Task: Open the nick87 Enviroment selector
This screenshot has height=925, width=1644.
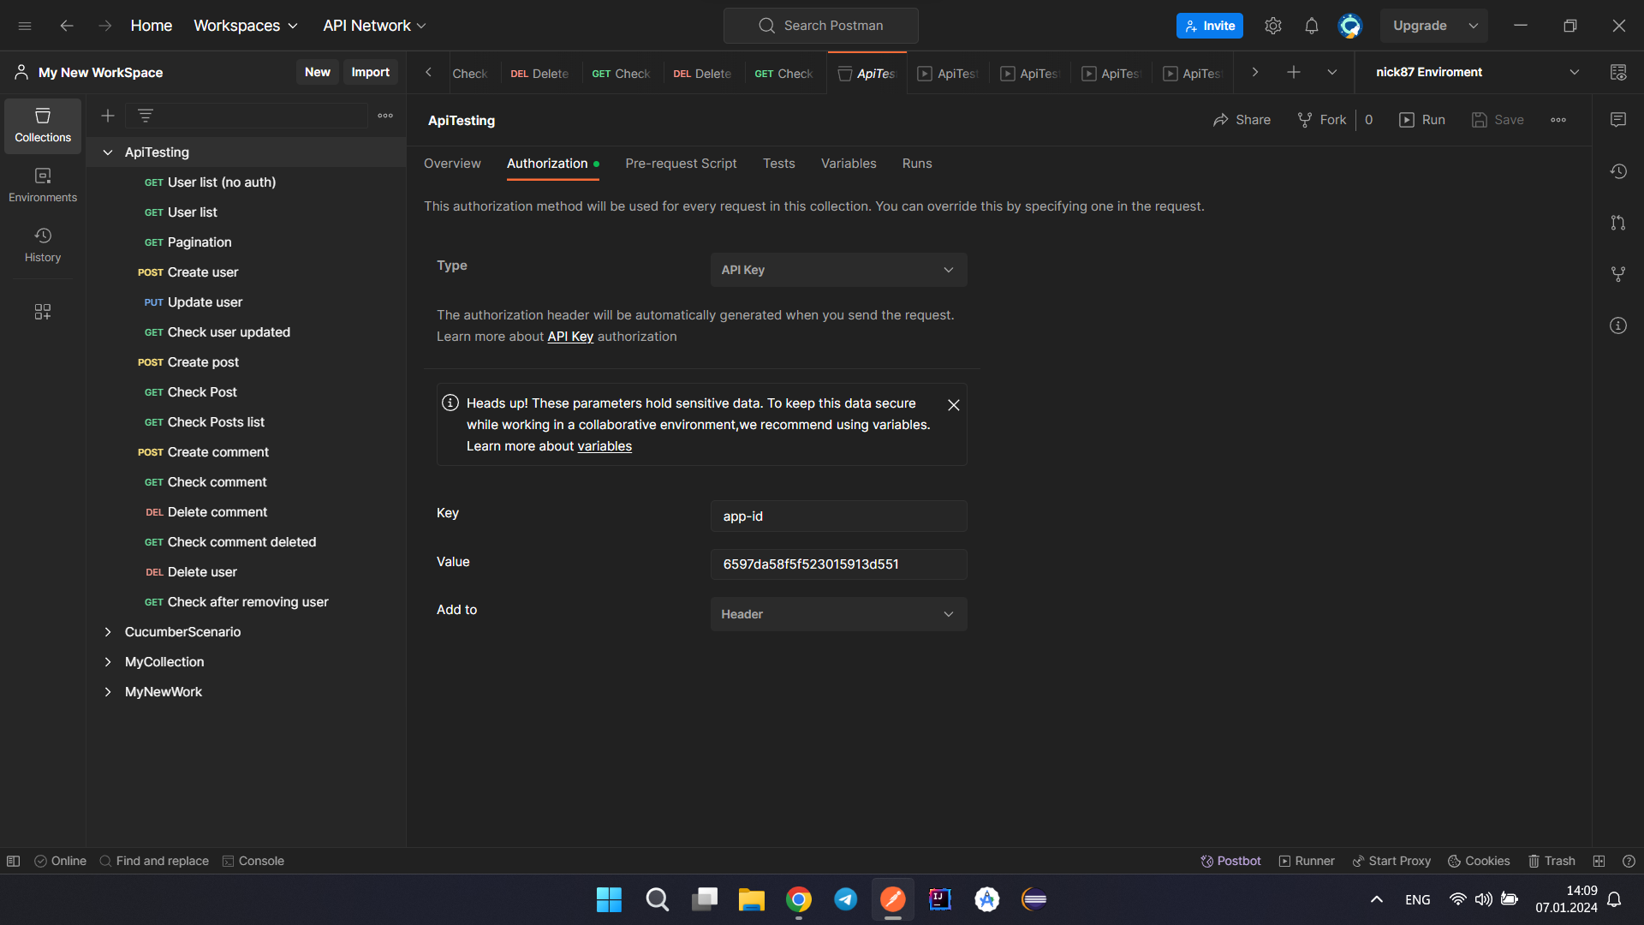Action: point(1478,73)
